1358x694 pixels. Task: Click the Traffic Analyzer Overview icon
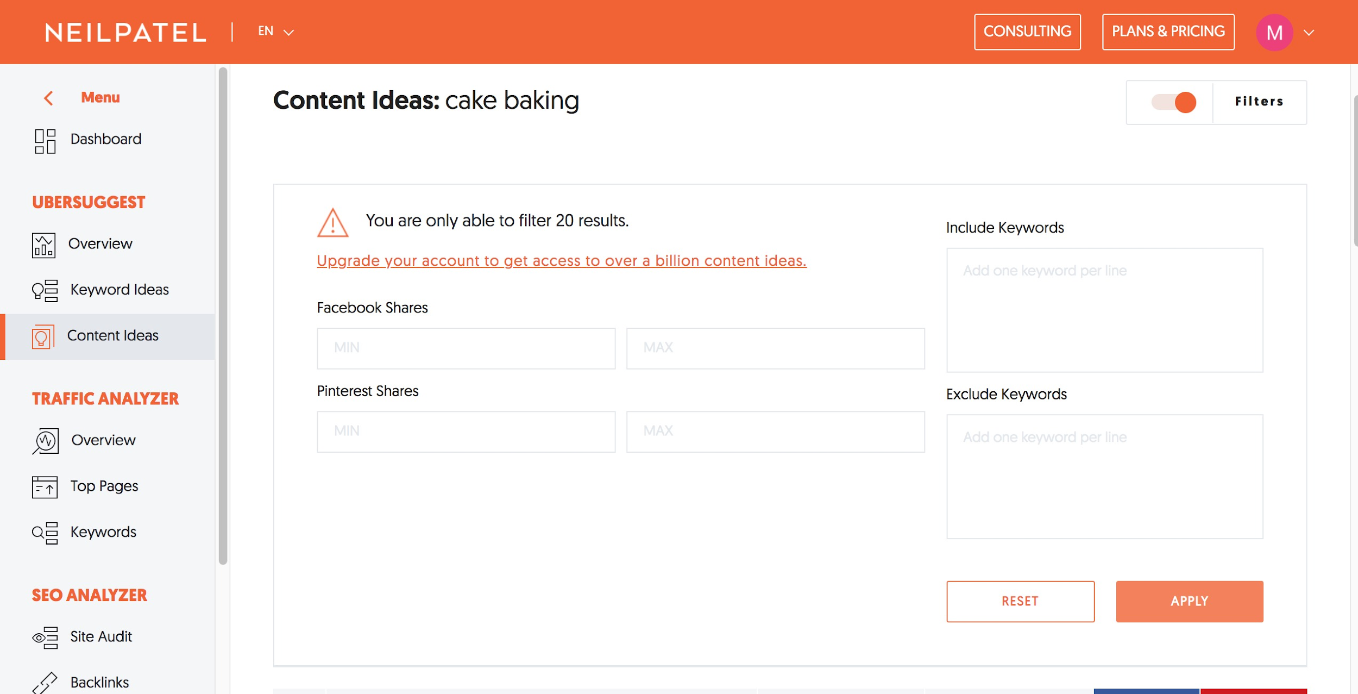click(45, 441)
